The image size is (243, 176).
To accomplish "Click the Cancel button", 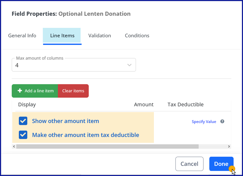I will point(189,164).
